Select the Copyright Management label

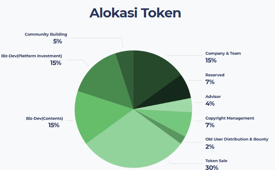(230, 118)
